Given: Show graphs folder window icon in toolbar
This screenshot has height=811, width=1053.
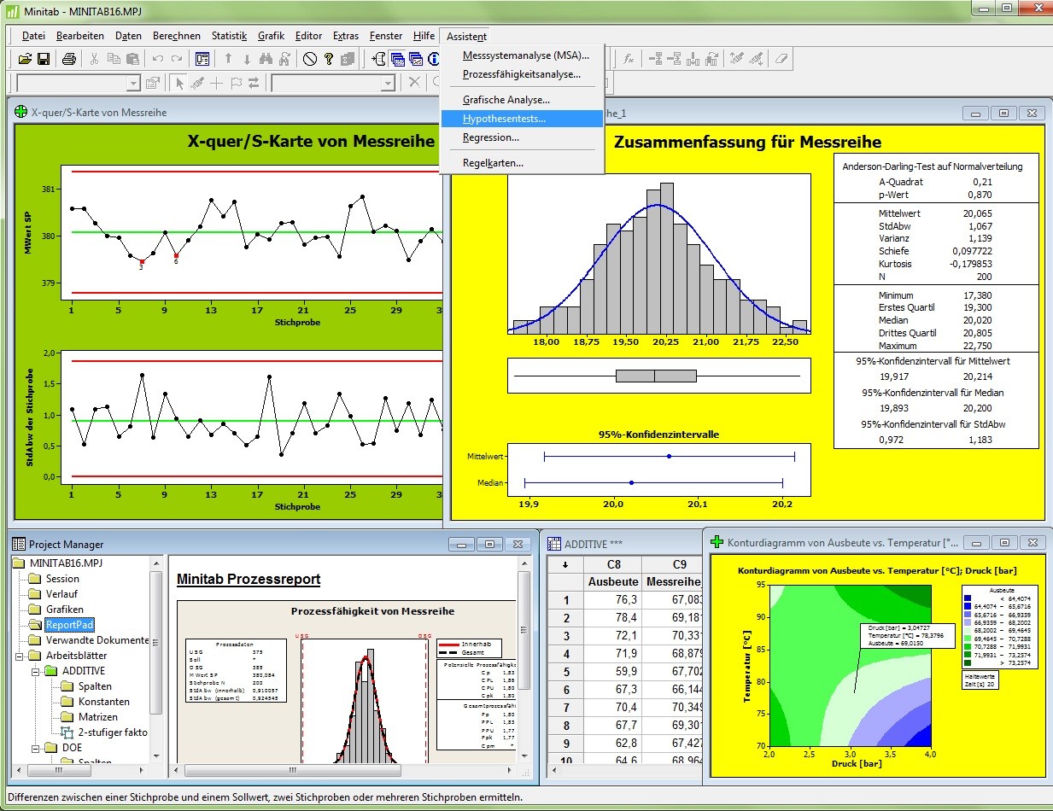Looking at the screenshot, I should tap(416, 59).
